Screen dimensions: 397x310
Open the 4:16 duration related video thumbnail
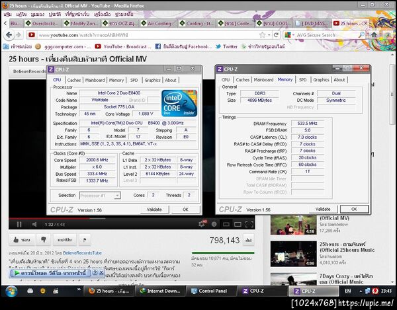[x=293, y=225]
